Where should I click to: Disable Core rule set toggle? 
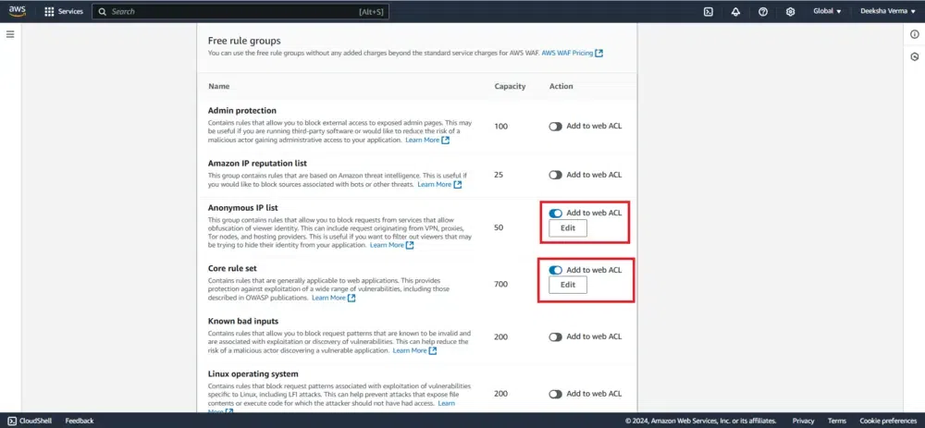[x=555, y=270]
